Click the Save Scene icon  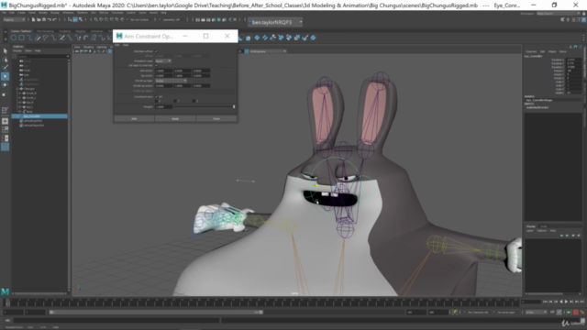click(44, 19)
